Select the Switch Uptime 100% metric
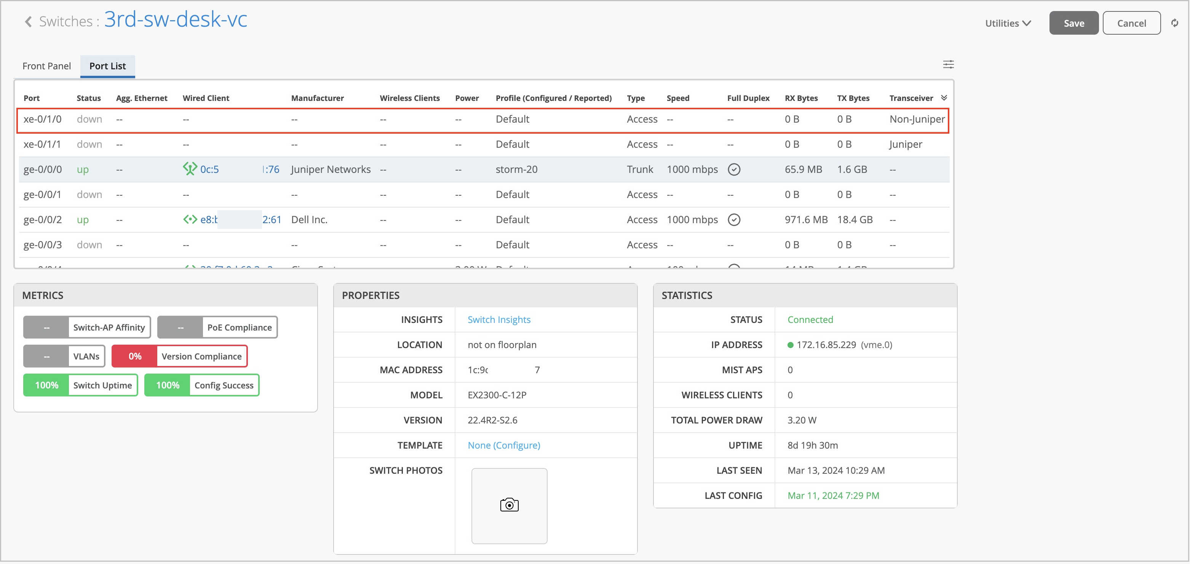1190x564 pixels. tap(80, 385)
